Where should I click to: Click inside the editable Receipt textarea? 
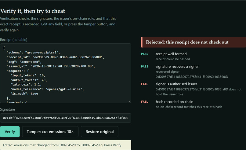coord(65,73)
